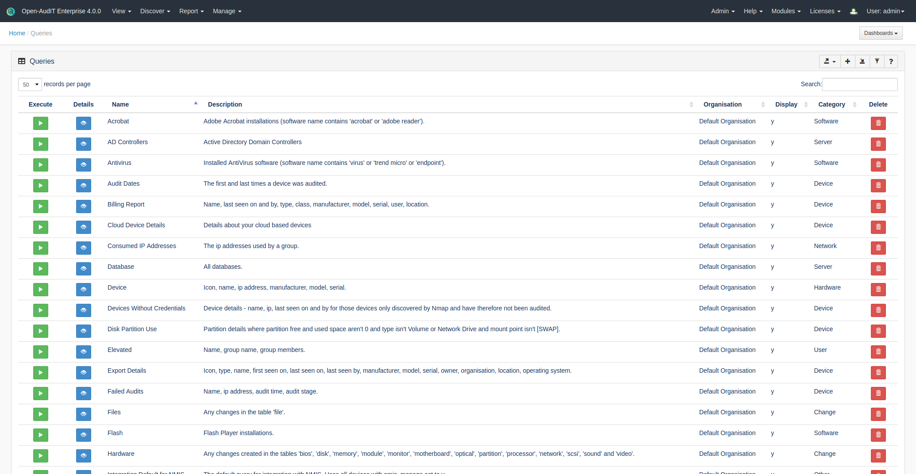
Task: Open details for the Billing Report query
Action: pyautogui.click(x=83, y=206)
